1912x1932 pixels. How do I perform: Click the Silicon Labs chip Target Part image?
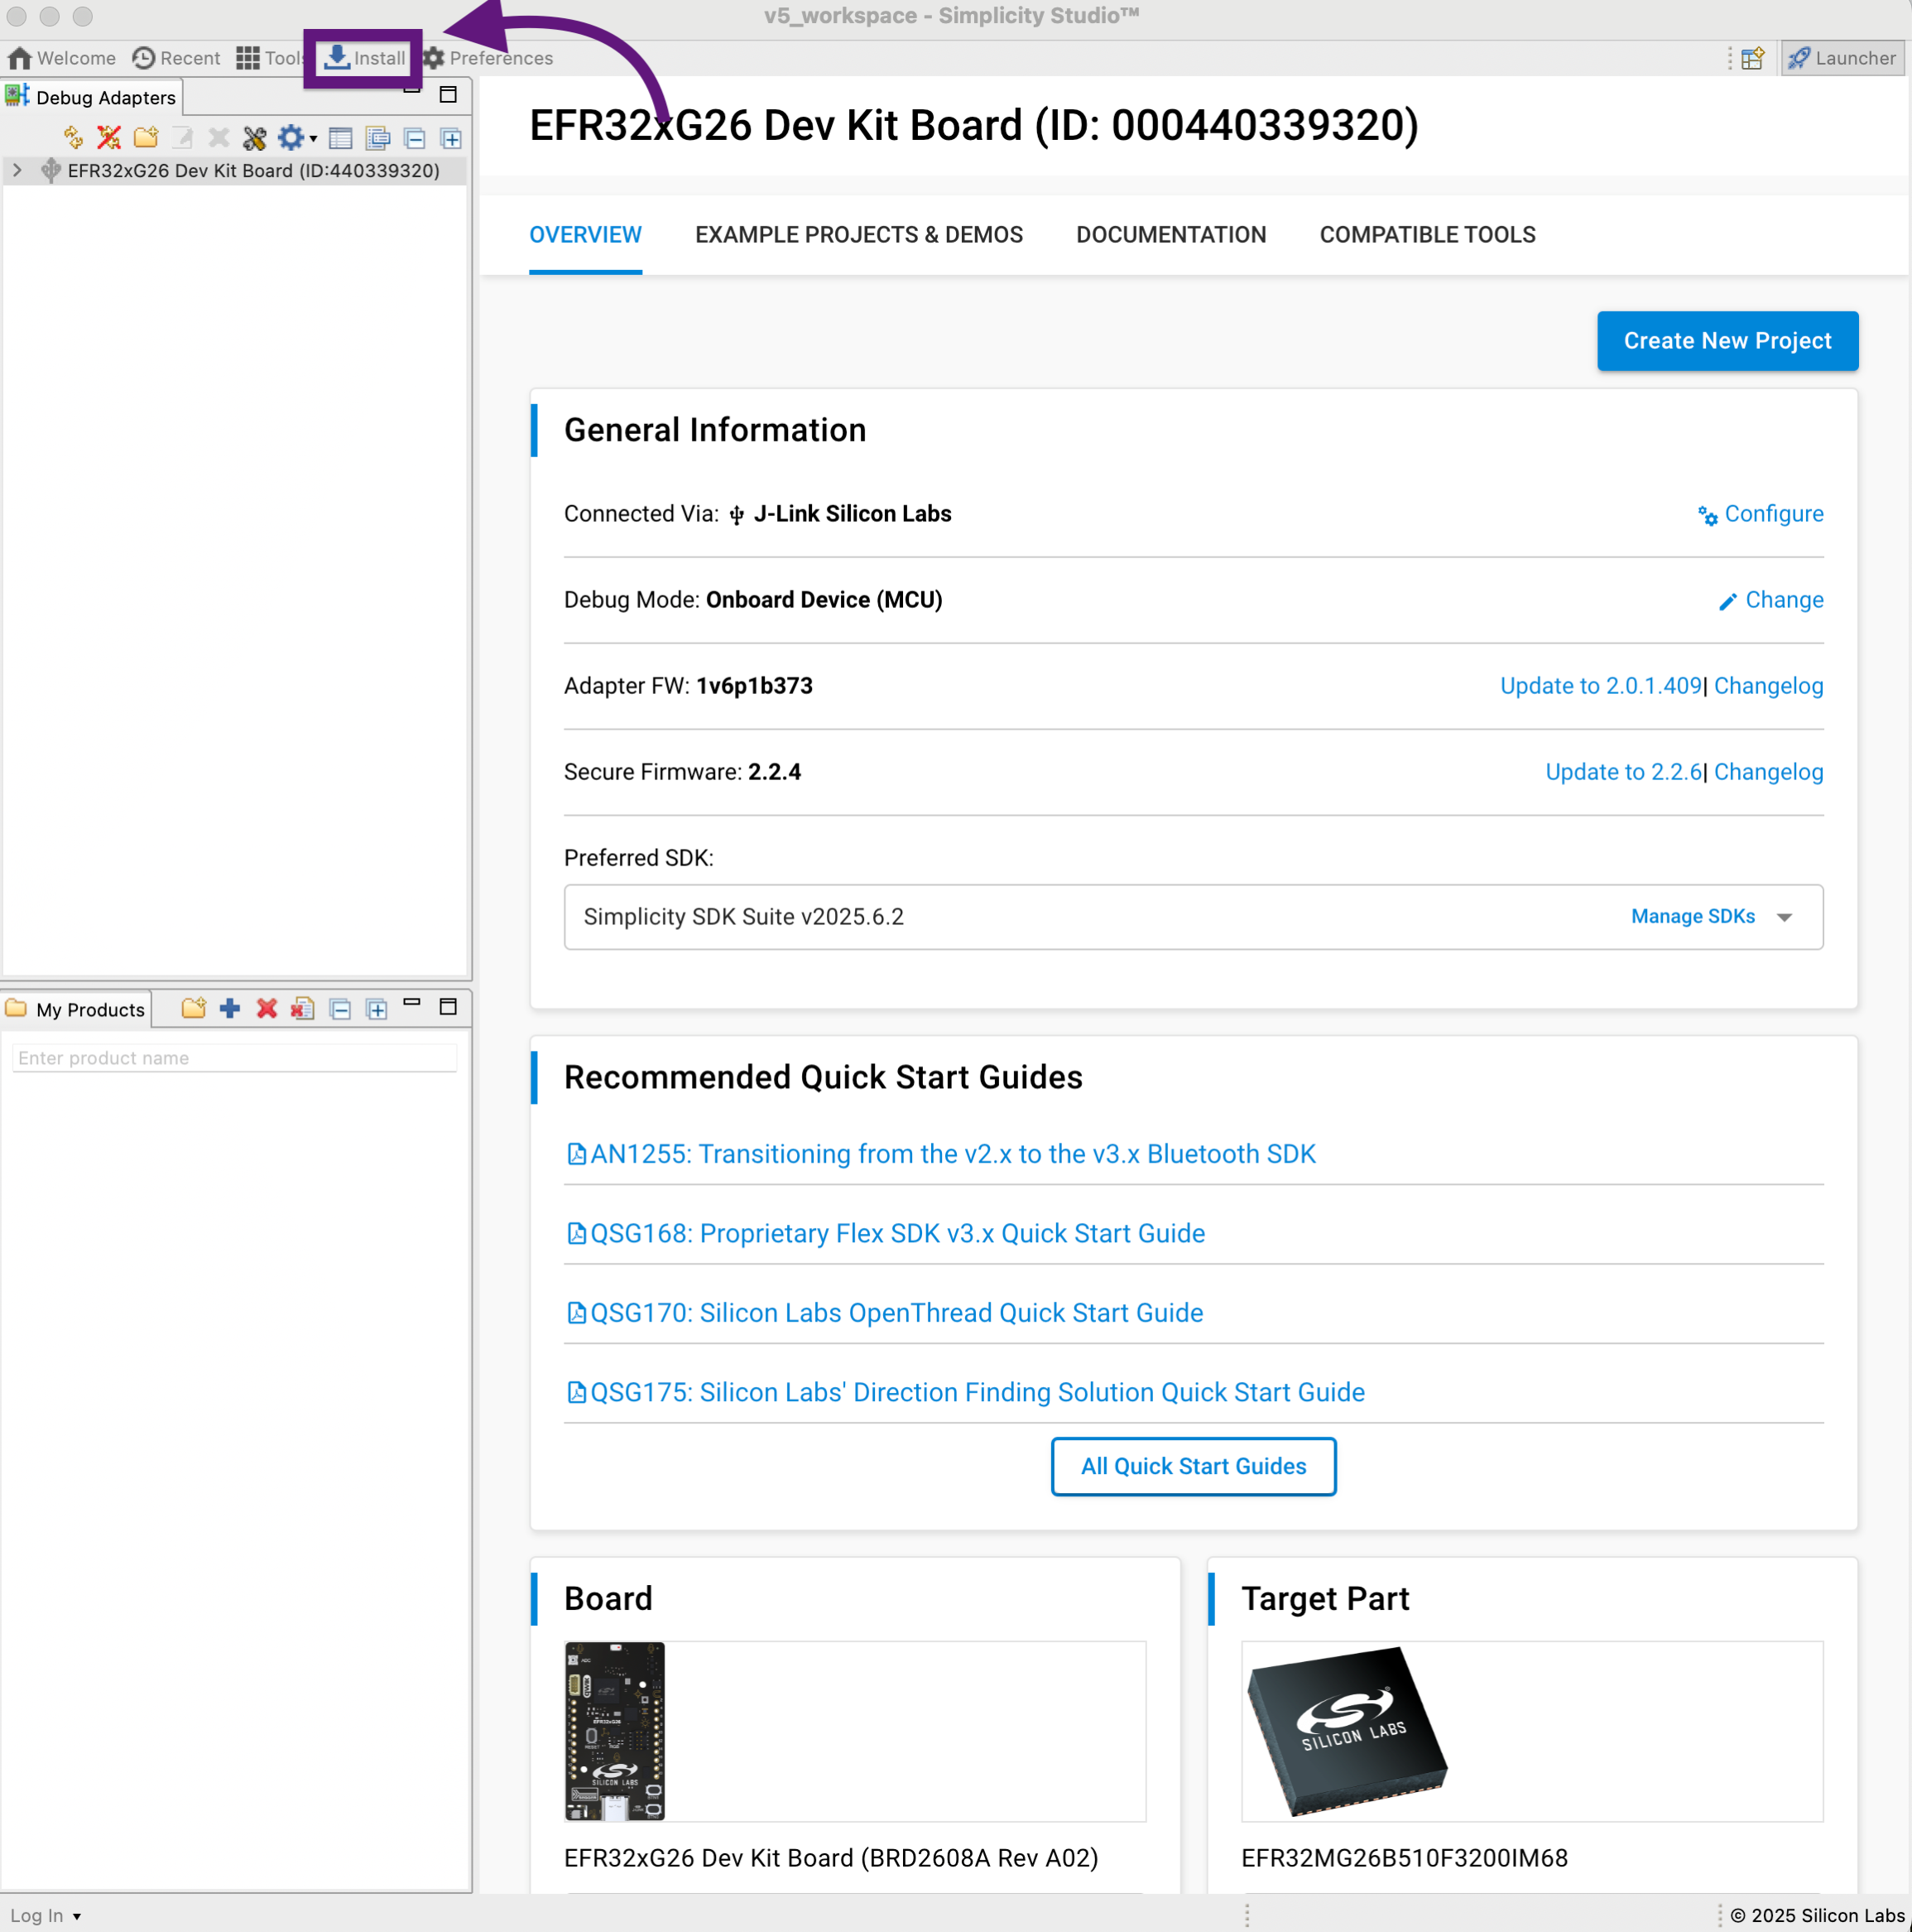(x=1347, y=1731)
